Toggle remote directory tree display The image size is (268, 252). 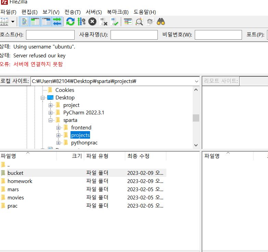coord(46,22)
